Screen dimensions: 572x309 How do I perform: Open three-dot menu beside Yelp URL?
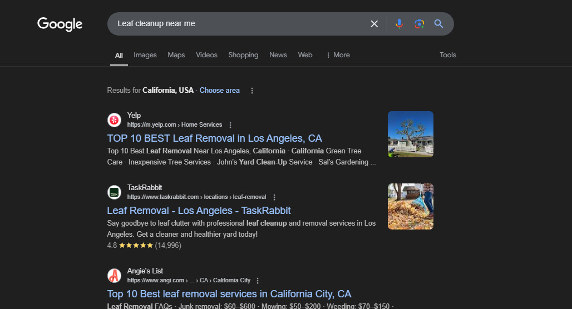[x=230, y=125]
